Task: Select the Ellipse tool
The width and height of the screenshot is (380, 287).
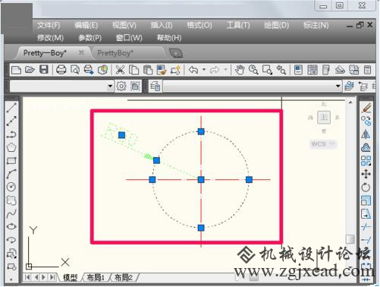Action: (x=11, y=226)
